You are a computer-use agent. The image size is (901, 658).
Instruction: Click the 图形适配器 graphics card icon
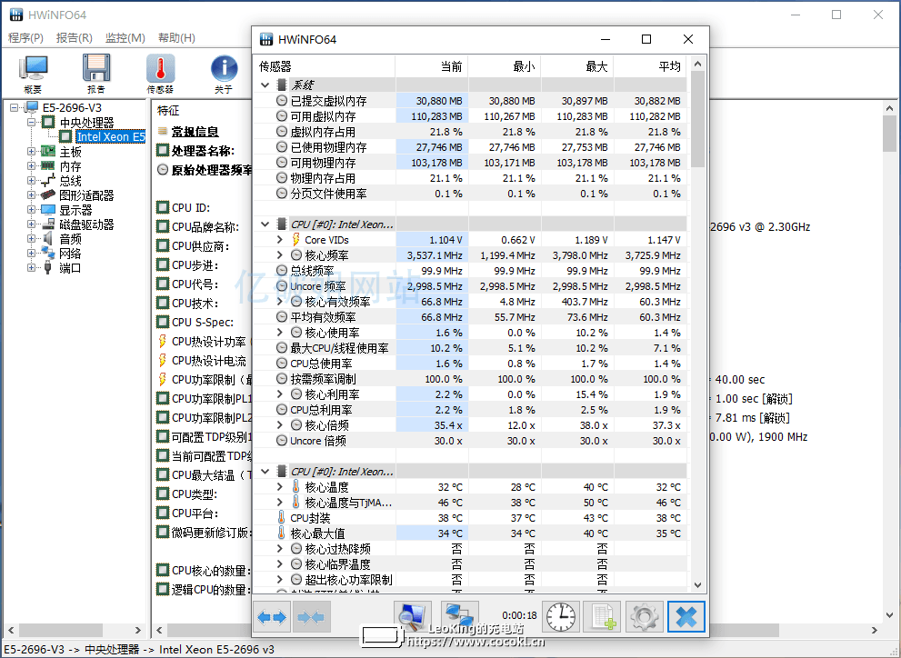pyautogui.click(x=47, y=195)
